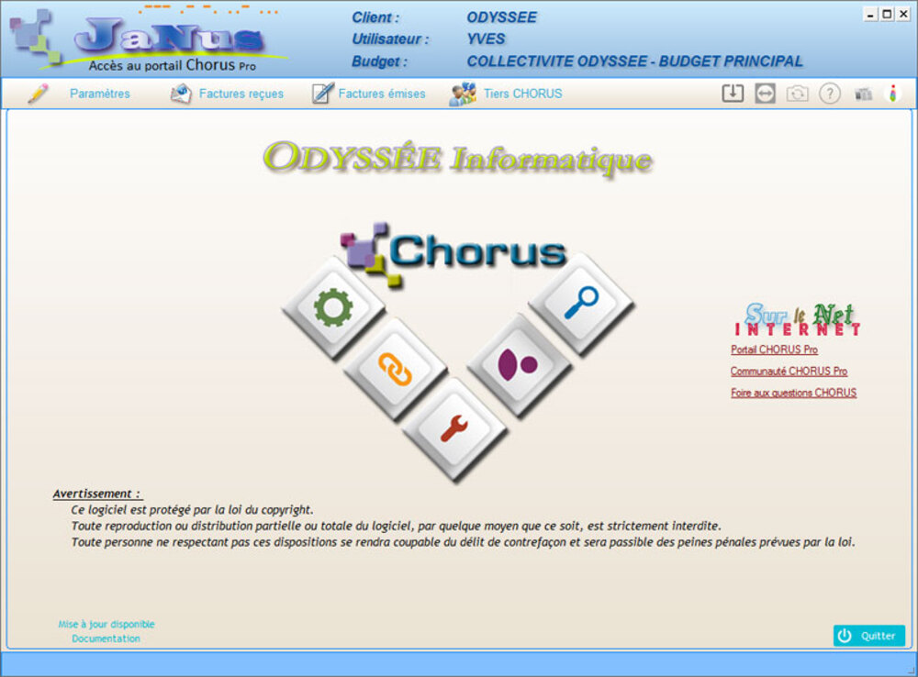Click the blue magnifying glass tile

point(580,303)
